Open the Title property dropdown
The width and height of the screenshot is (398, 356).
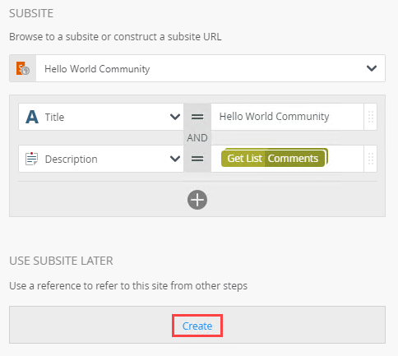[101, 117]
